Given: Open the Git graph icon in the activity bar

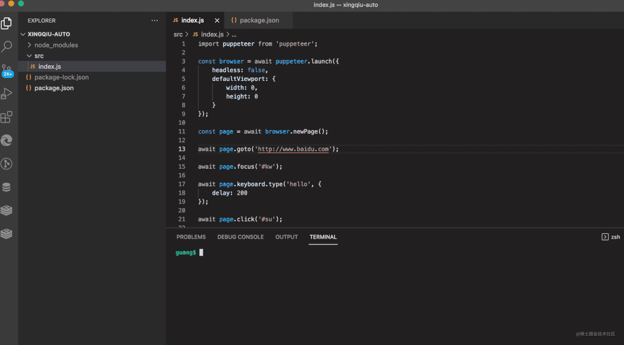Looking at the screenshot, I should 6,164.
